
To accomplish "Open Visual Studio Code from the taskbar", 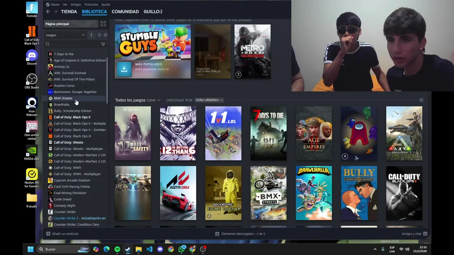I will point(149,249).
